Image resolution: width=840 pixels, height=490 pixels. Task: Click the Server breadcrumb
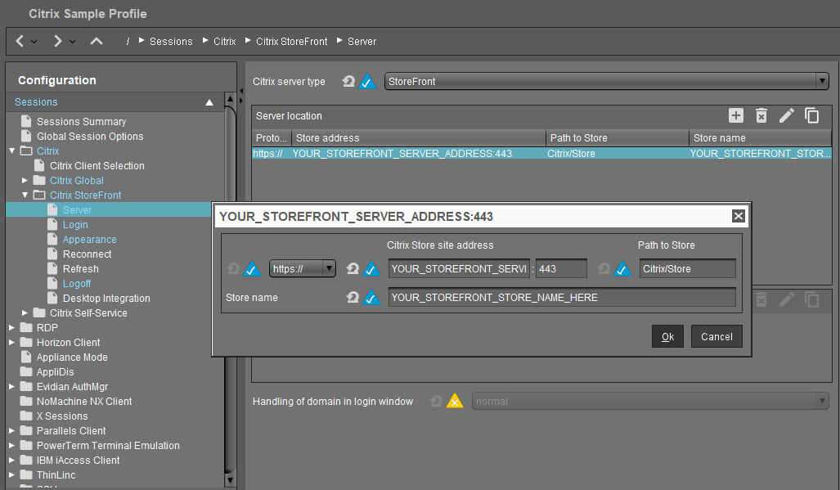coord(362,41)
